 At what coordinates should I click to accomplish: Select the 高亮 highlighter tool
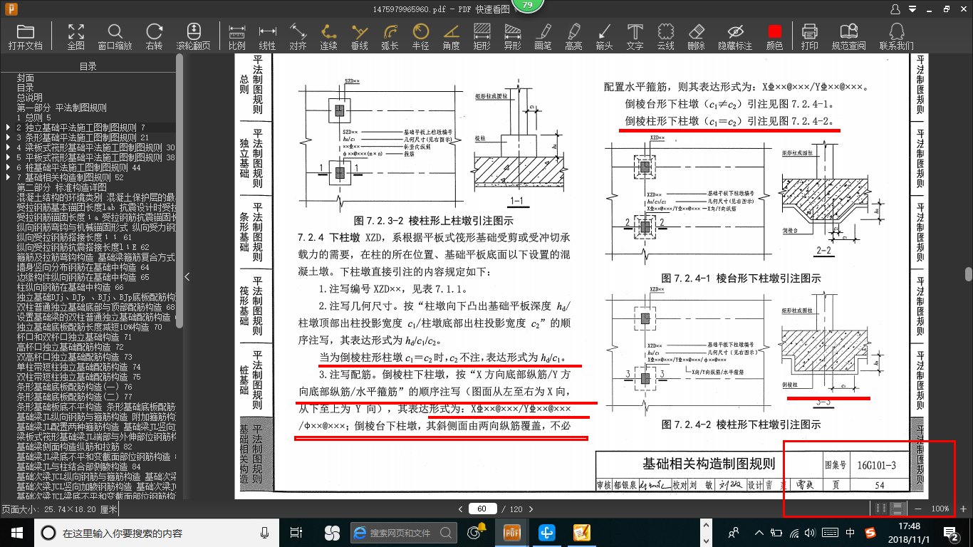point(573,37)
